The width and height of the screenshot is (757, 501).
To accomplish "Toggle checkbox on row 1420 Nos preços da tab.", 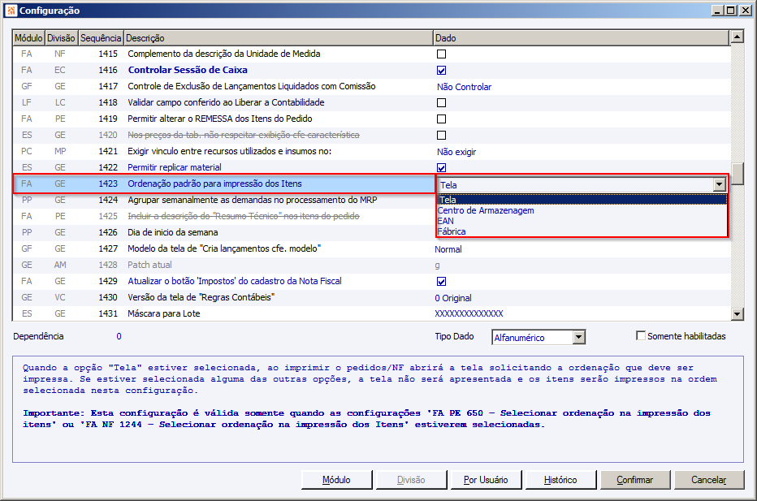I will [441, 135].
